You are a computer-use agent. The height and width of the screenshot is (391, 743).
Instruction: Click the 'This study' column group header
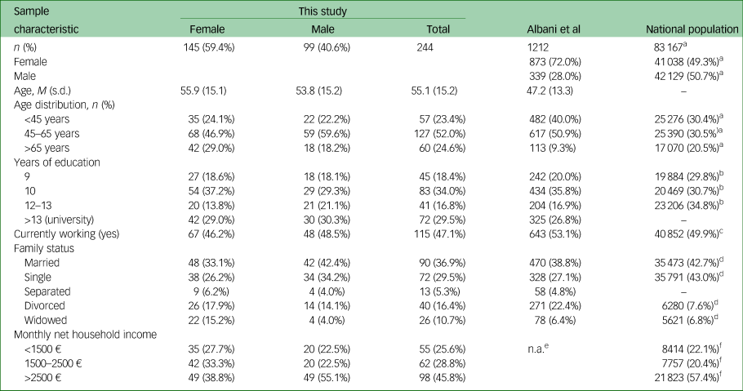coord(323,11)
